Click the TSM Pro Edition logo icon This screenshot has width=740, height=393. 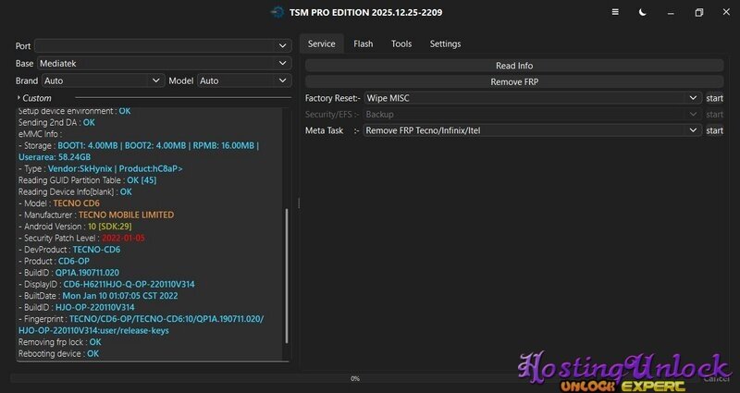[x=277, y=13]
